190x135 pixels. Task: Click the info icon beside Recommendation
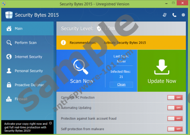click(x=63, y=43)
